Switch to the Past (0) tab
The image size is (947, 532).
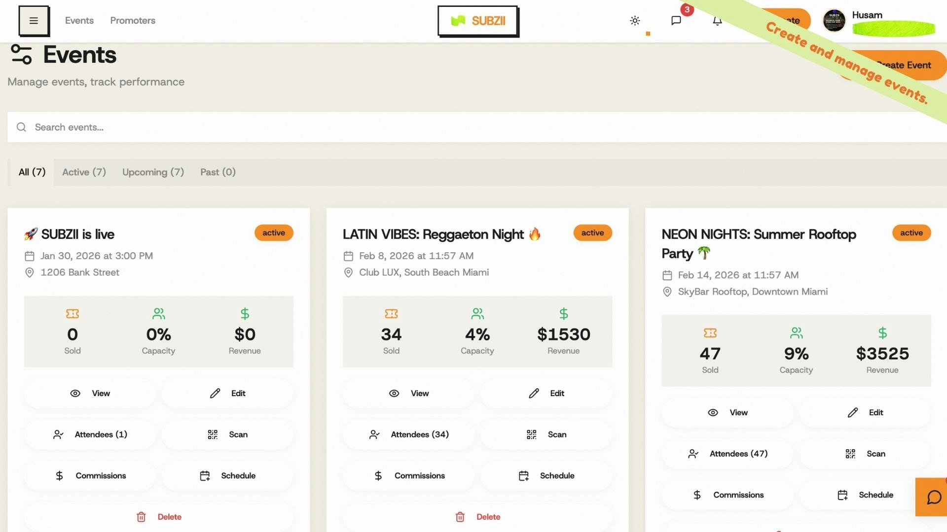coord(218,172)
